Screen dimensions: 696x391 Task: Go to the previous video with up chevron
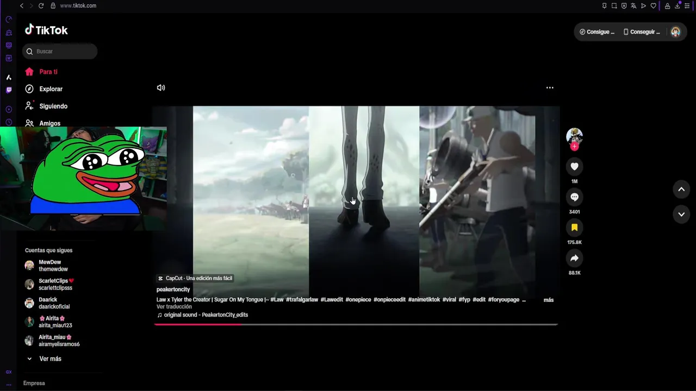[681, 189]
